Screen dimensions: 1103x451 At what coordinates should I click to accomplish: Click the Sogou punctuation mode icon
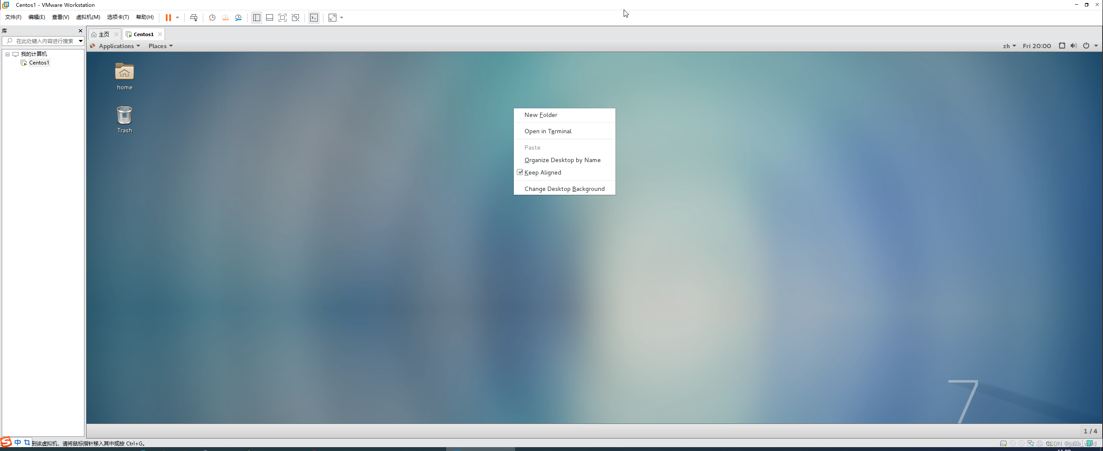point(27,442)
